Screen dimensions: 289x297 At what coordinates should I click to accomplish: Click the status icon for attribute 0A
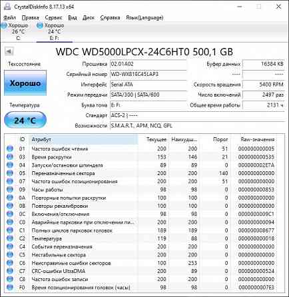click(x=10, y=198)
